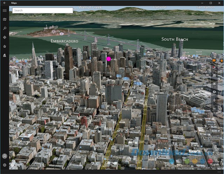Open the Directions icon in sidebar
This screenshot has height=174, width=224.
click(5, 37)
